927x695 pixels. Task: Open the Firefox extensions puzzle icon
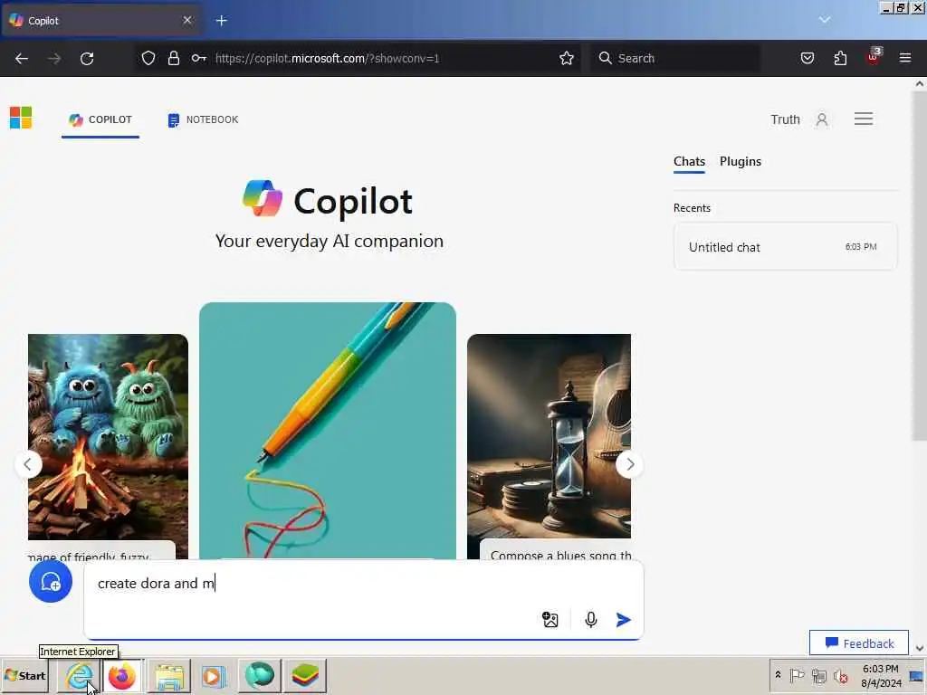[x=840, y=58]
